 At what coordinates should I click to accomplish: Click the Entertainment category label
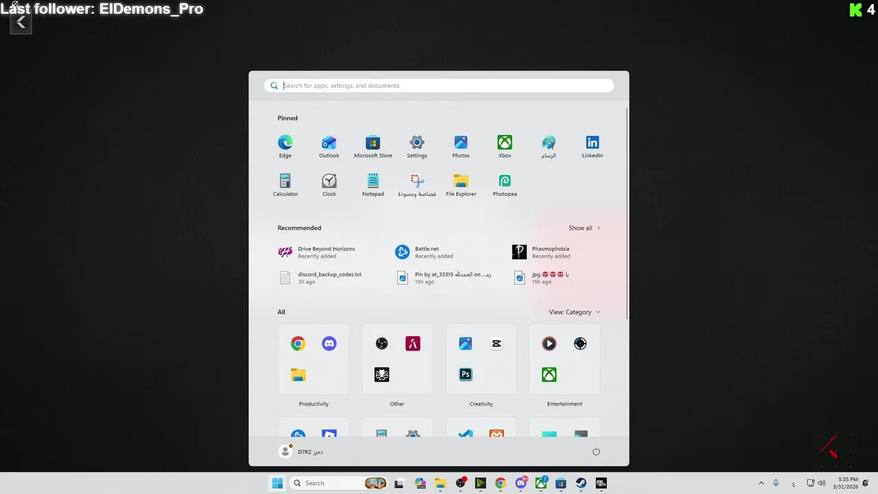565,404
